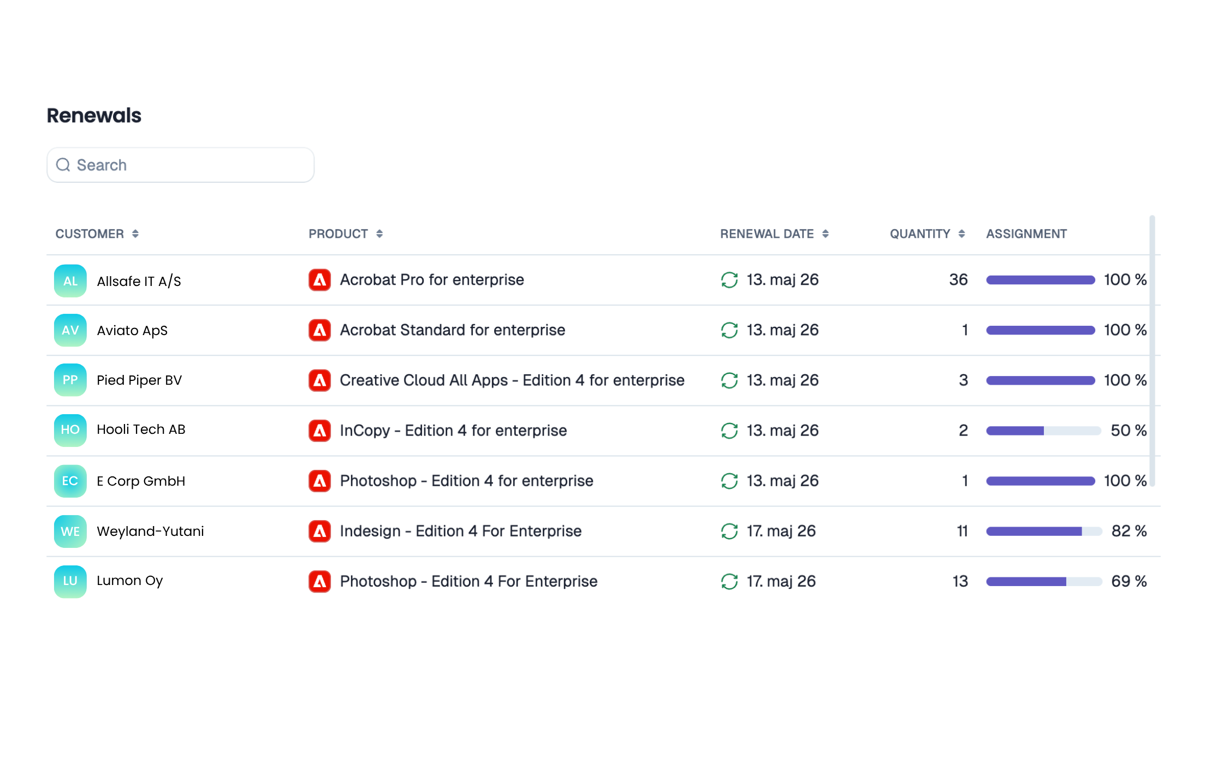
Task: Click the AV avatar for Aviato ApS
Action: (70, 330)
